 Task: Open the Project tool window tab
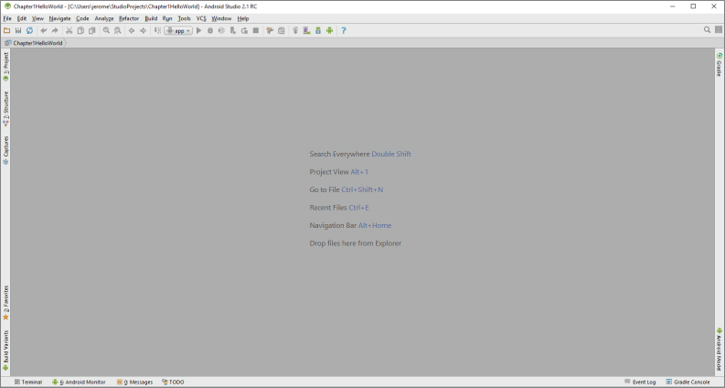[6, 67]
